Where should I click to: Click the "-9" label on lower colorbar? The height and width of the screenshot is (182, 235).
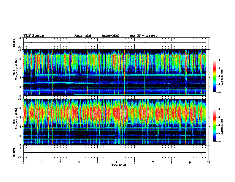[219, 134]
